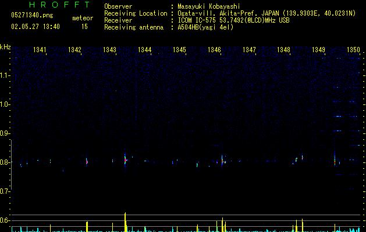Viewport: 366px width, 232px height.
Task: Select antenna value A504HB(yagi 4el)
Action: coord(205,27)
